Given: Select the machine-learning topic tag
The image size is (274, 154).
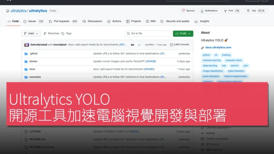Looking at the screenshot, I should pyautogui.click(x=212, y=61).
